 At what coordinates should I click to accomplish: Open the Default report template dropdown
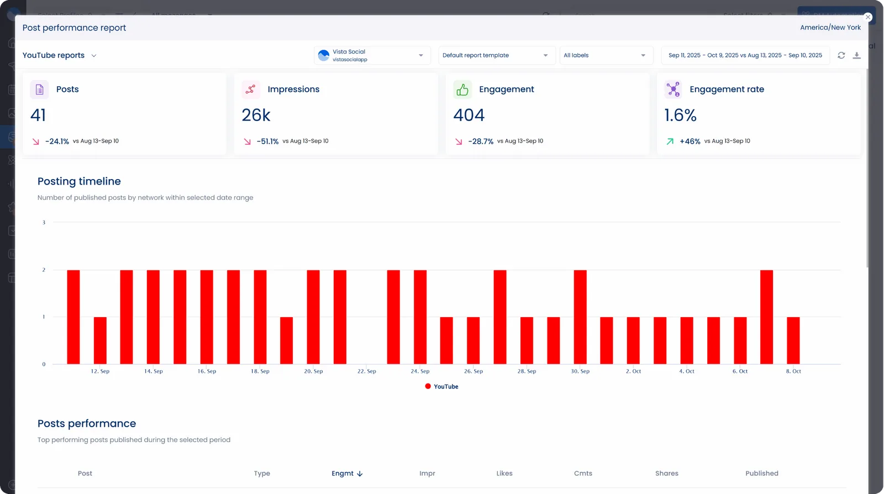click(x=496, y=55)
